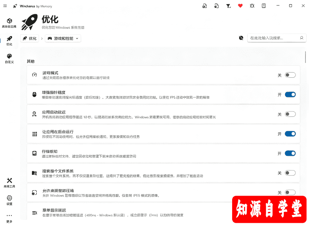This screenshot has height=227, width=309.
Task: Open the 自定义 palette sidebar item
Action: pos(9,58)
